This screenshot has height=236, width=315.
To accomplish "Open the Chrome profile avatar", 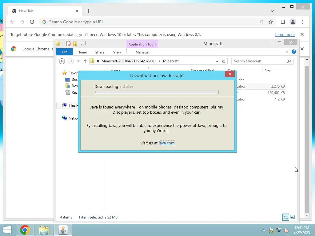I will [293, 22].
